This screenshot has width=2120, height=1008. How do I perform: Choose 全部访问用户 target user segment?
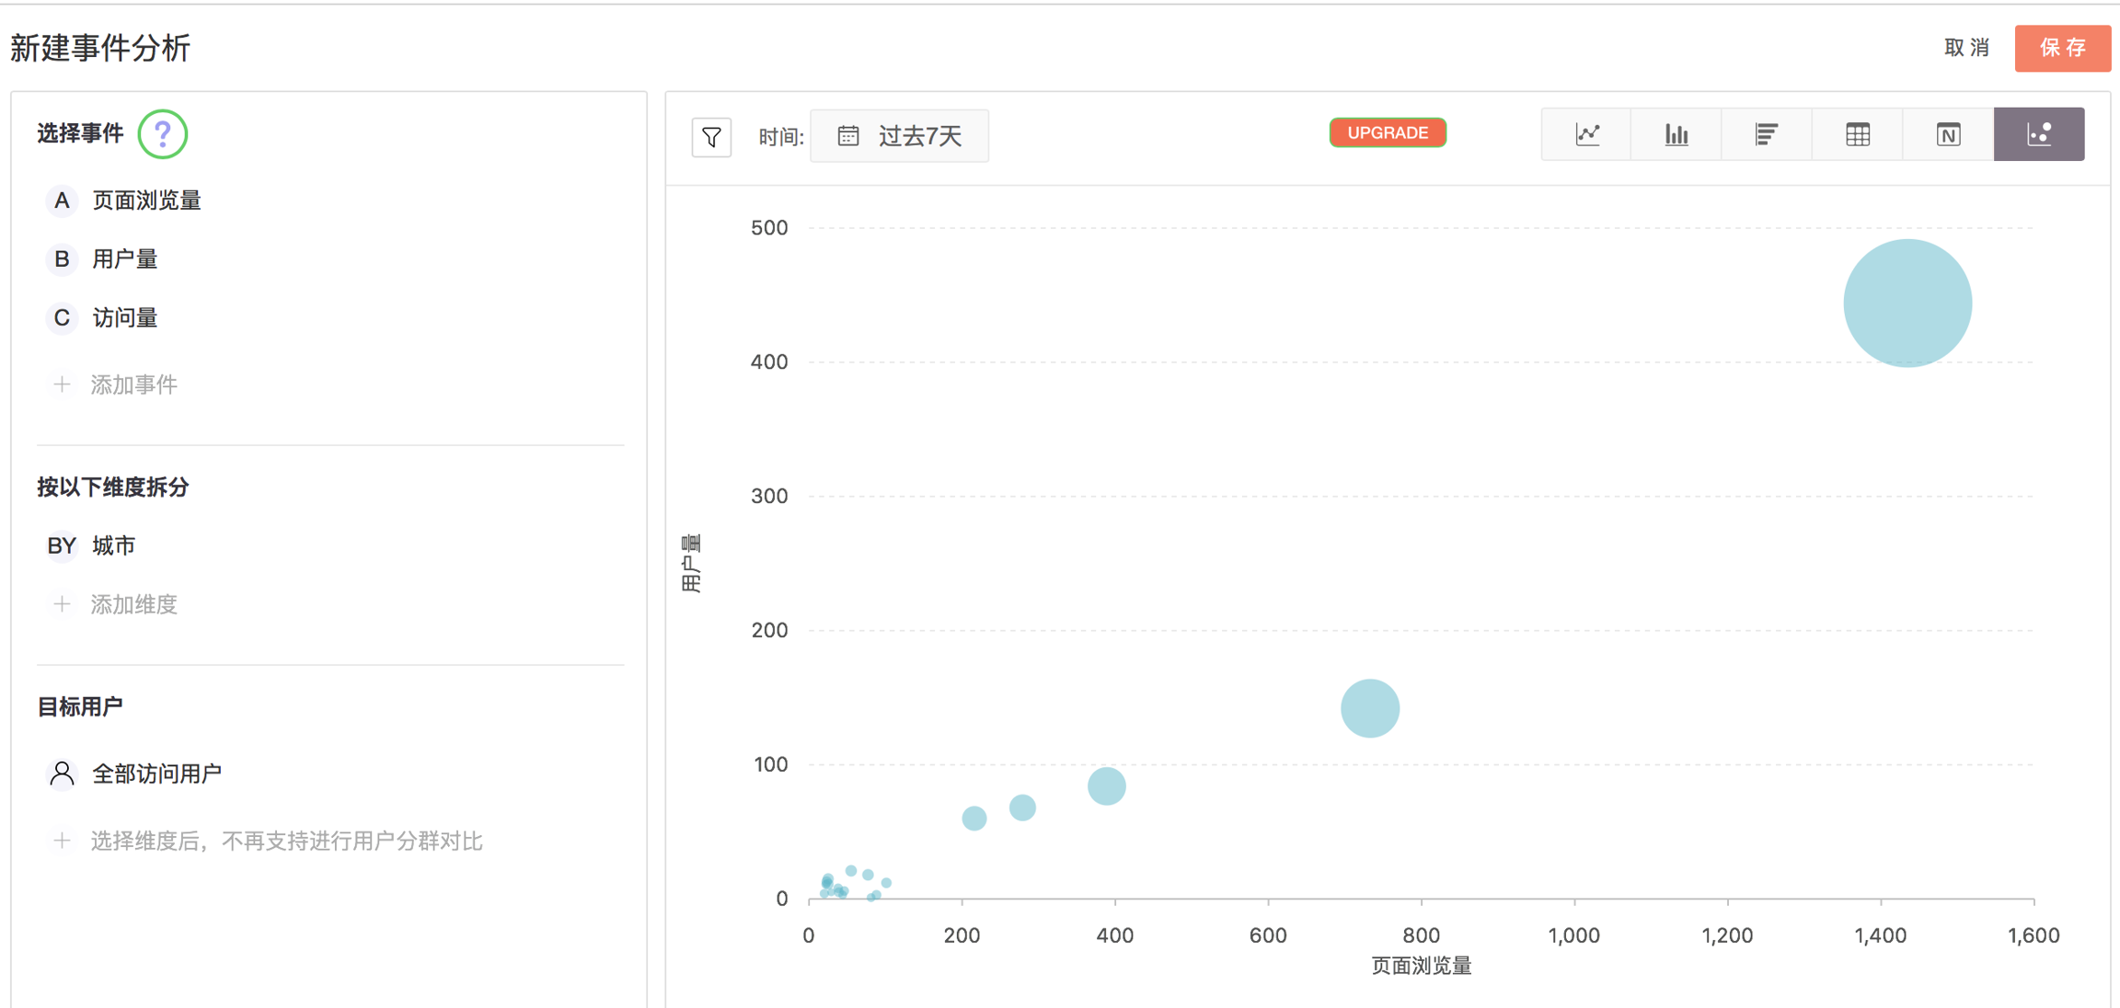[x=156, y=774]
